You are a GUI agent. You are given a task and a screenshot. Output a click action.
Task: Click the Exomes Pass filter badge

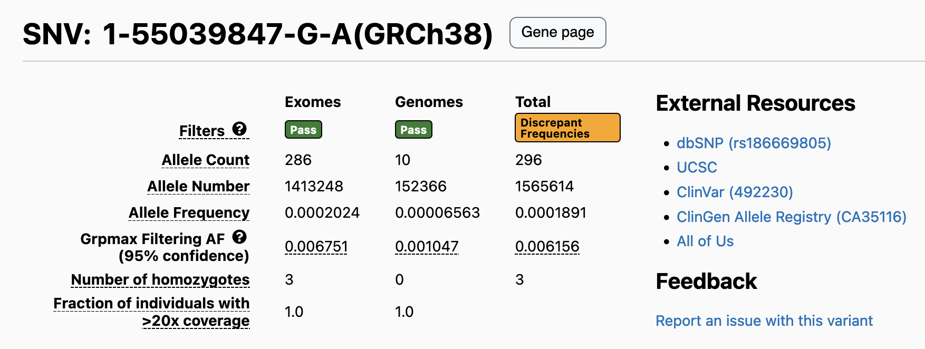(x=303, y=130)
